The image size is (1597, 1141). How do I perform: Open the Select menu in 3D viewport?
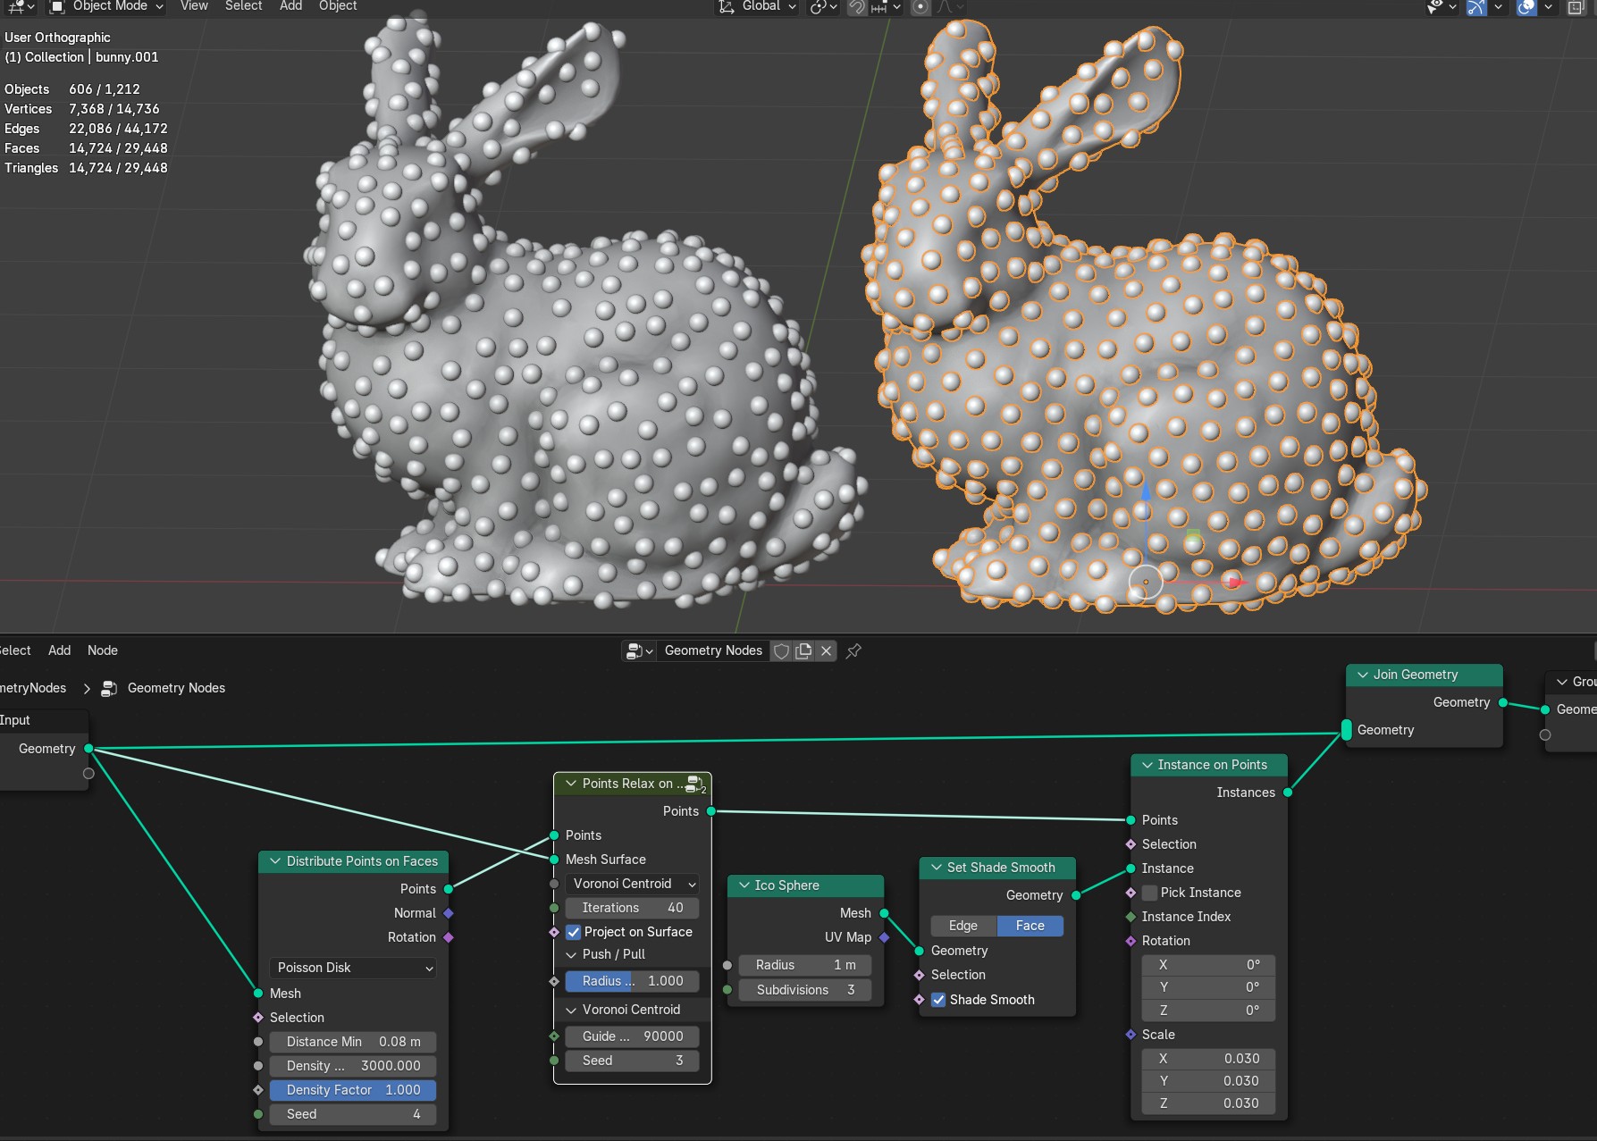coord(243,6)
